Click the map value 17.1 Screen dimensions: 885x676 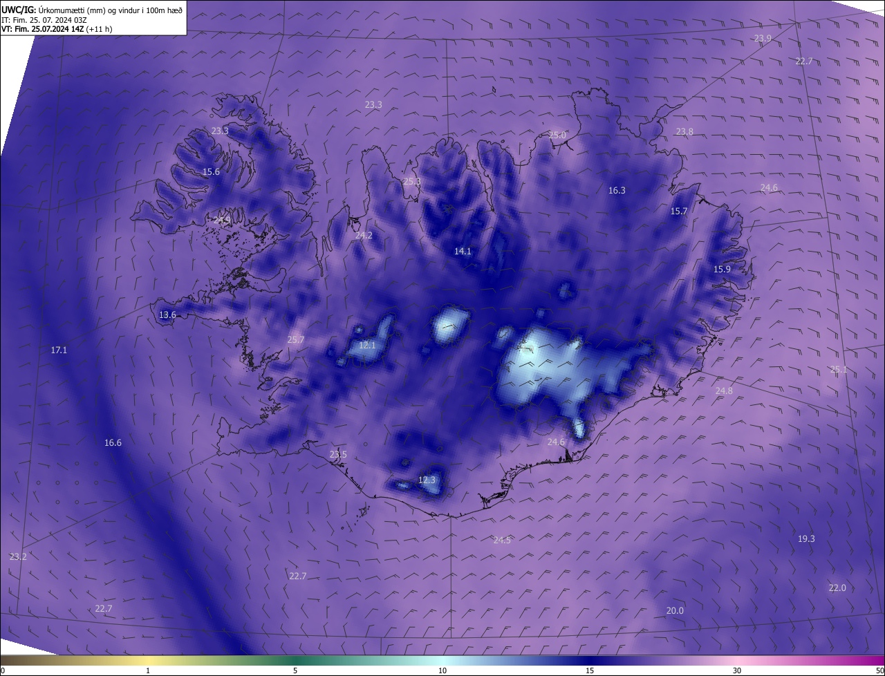59,350
